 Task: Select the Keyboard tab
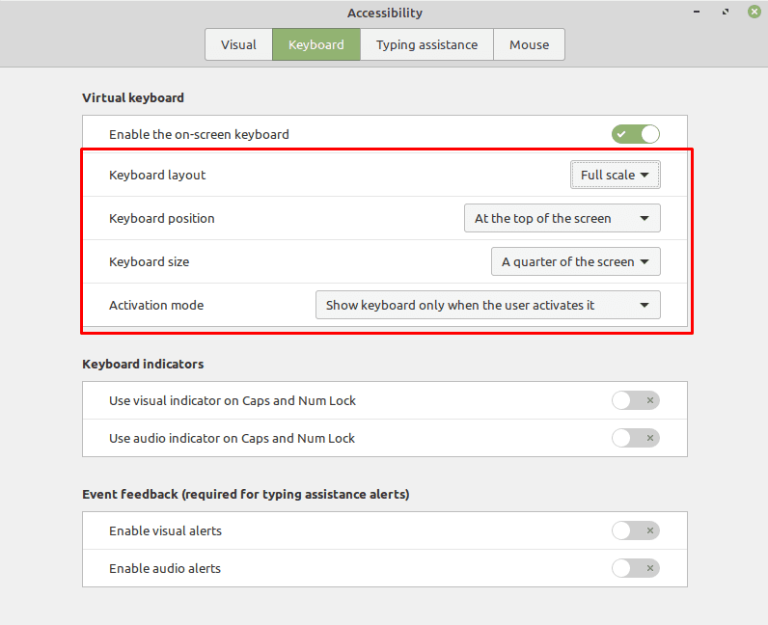[x=316, y=44]
